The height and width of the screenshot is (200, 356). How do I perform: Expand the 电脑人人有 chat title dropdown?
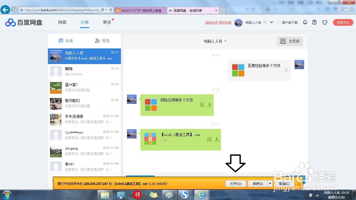(x=225, y=41)
